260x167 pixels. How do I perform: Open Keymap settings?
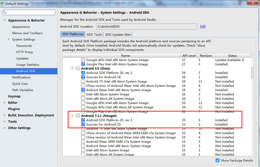tap(14, 96)
